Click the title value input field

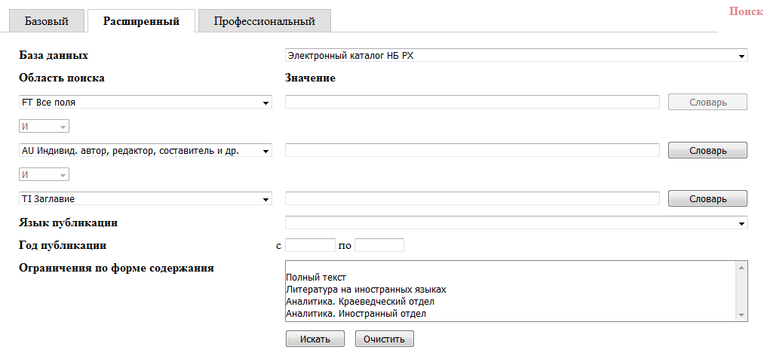(472, 199)
